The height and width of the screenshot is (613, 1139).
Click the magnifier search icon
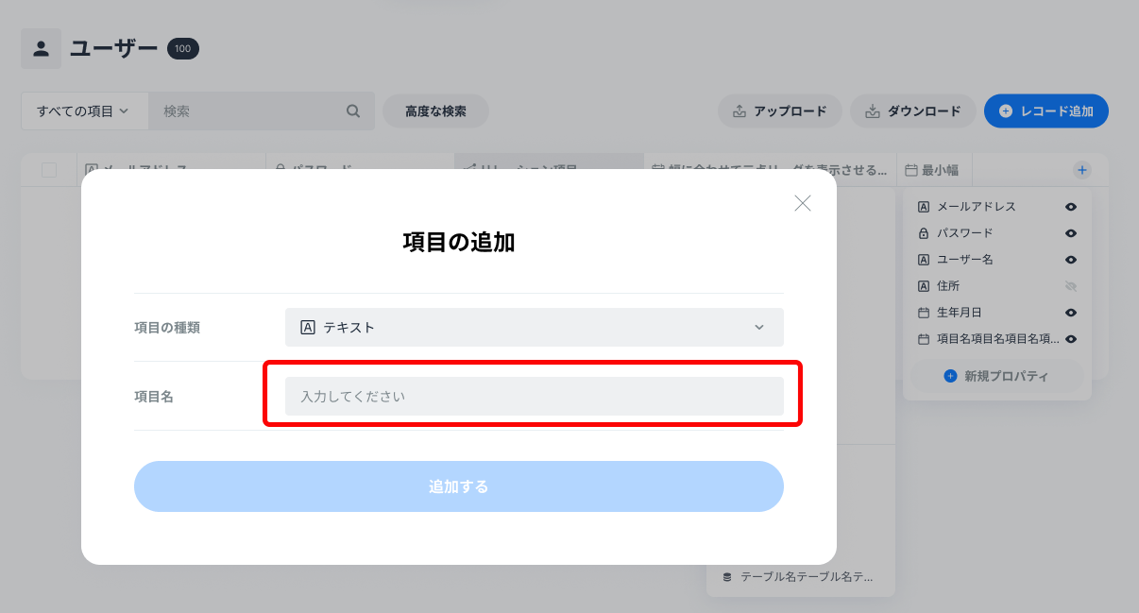click(353, 111)
